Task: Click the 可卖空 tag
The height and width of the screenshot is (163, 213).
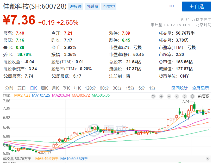Action: tap(109, 7)
